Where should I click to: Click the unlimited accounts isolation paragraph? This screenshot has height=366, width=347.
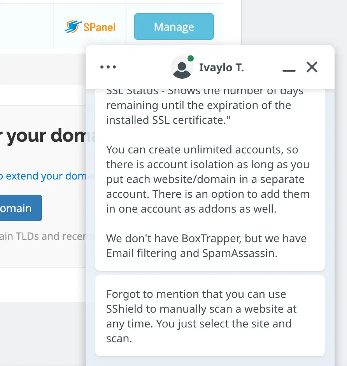[x=208, y=179]
